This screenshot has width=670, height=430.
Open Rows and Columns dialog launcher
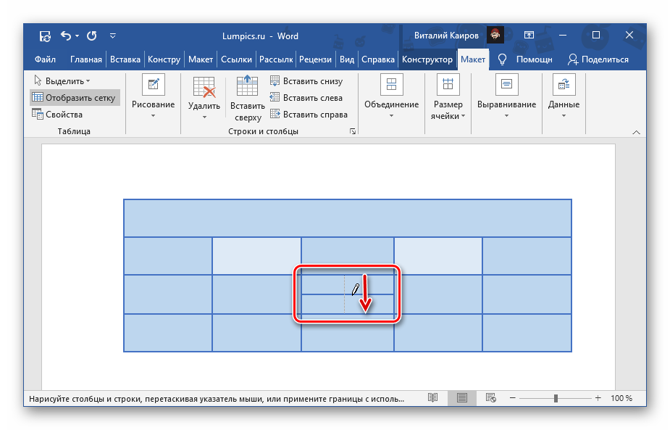[x=353, y=131]
